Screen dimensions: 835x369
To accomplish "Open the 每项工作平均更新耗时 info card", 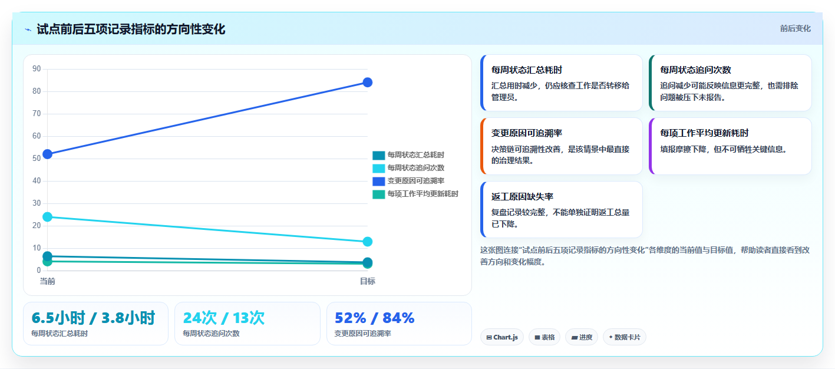I will (x=730, y=146).
